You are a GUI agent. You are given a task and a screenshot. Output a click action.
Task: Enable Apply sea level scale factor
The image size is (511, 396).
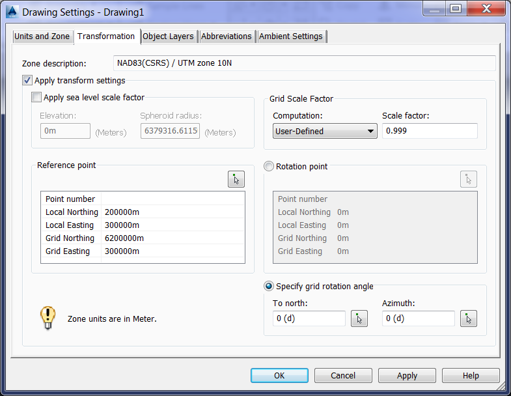point(36,97)
